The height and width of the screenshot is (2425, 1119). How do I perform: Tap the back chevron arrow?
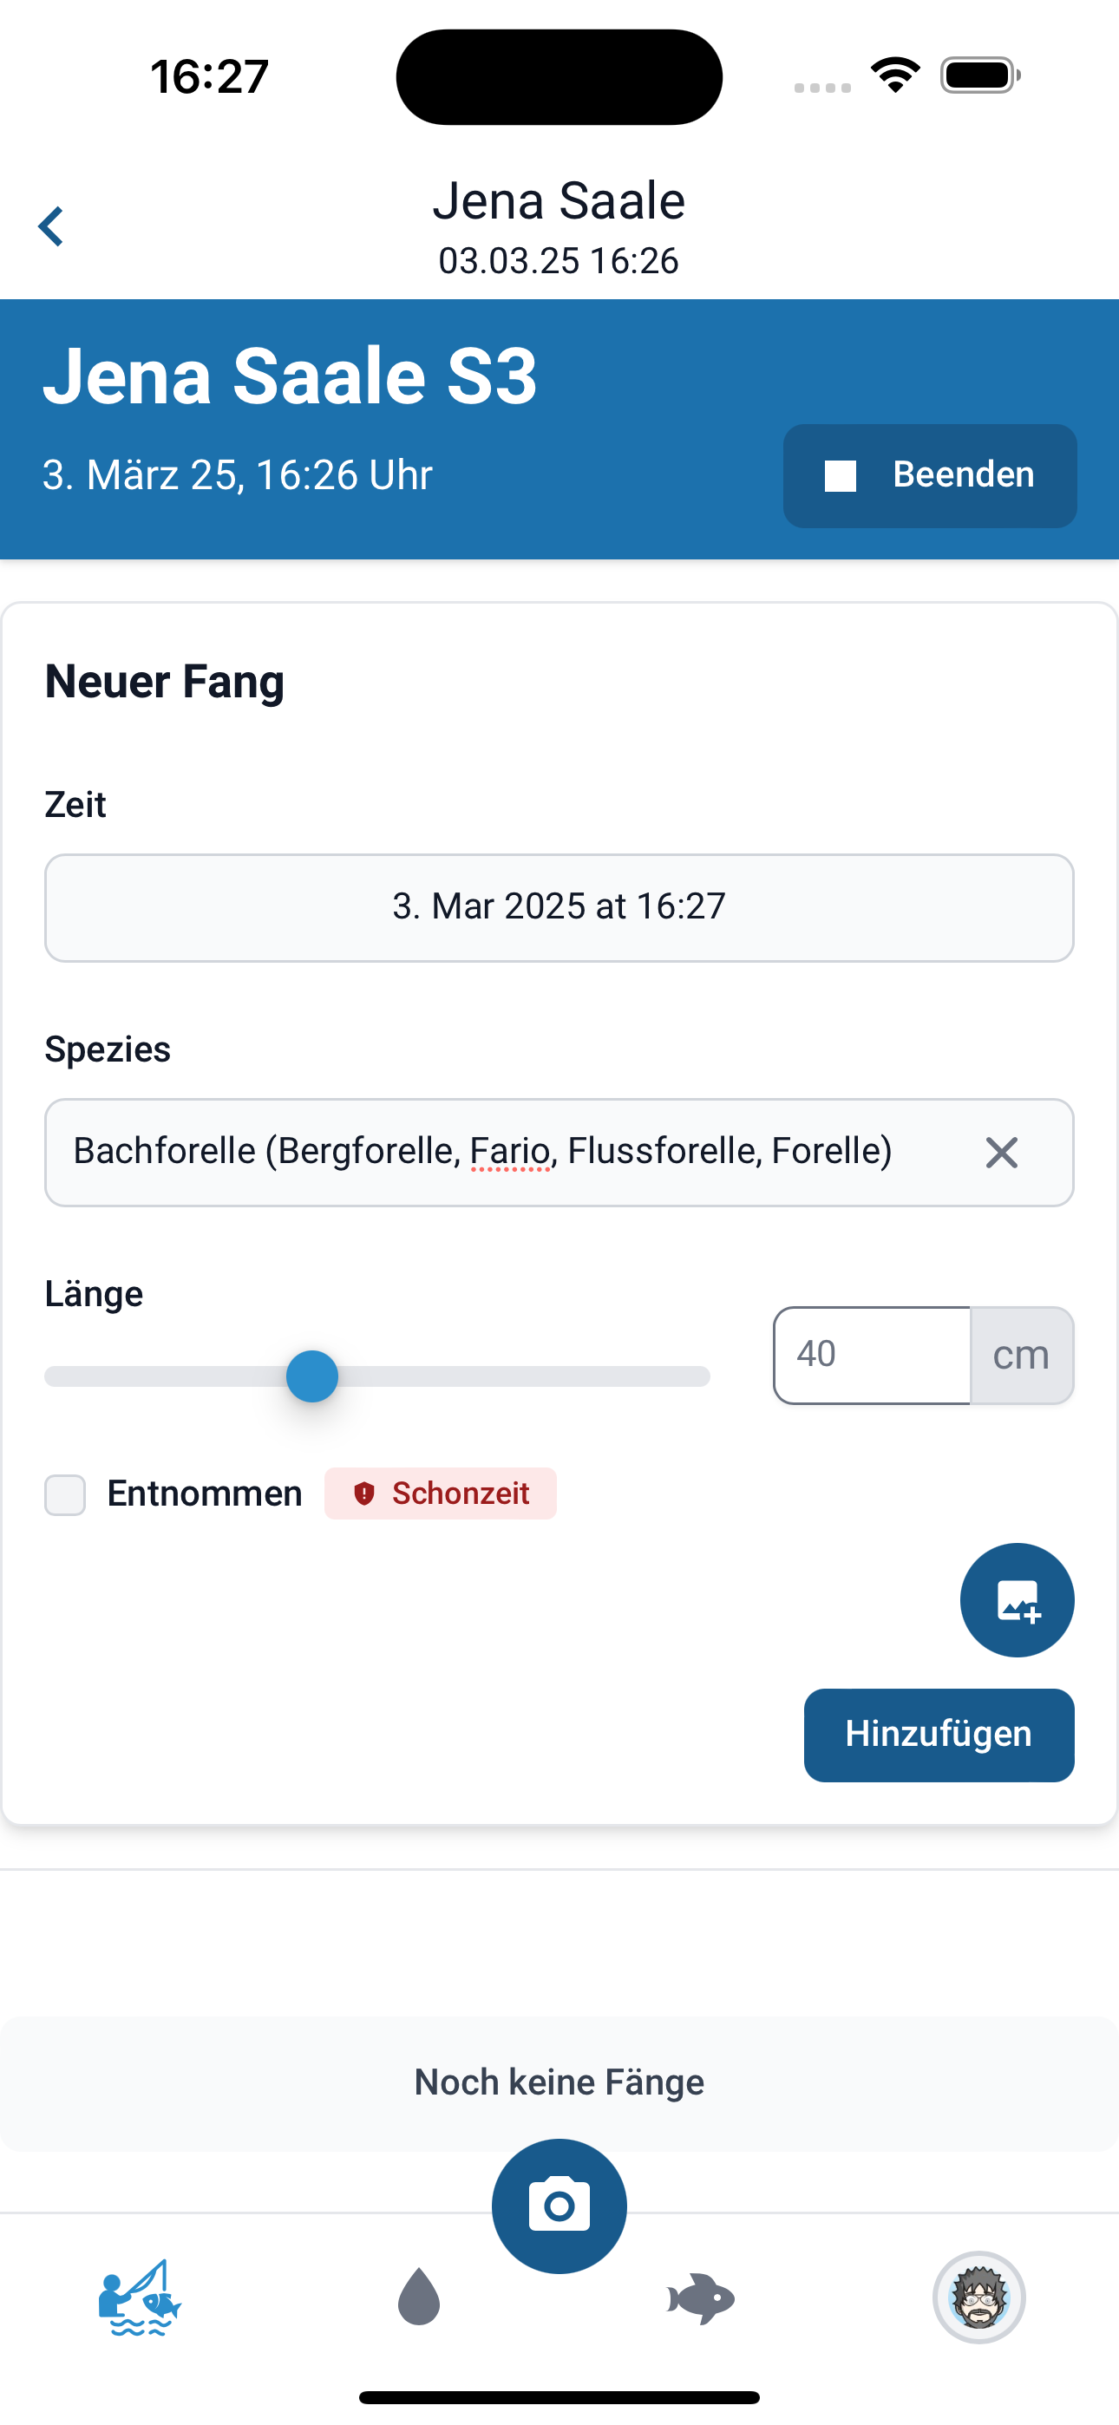(52, 227)
